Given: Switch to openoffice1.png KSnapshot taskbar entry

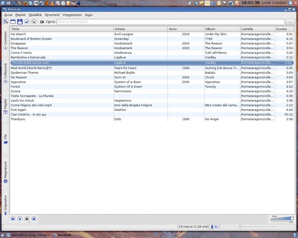Looking at the screenshot, I should coord(28,235).
